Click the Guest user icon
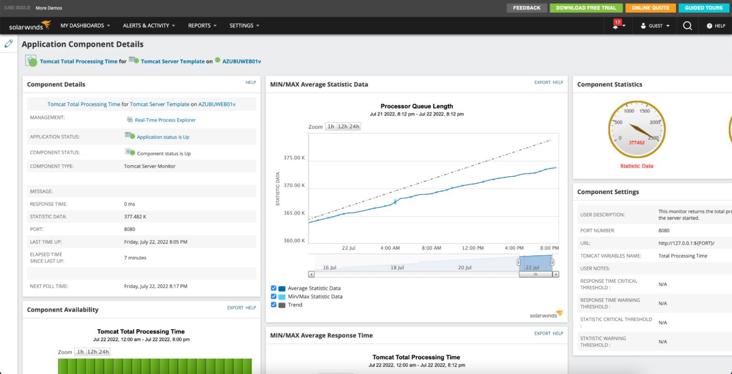Image resolution: width=732 pixels, height=374 pixels. point(643,26)
